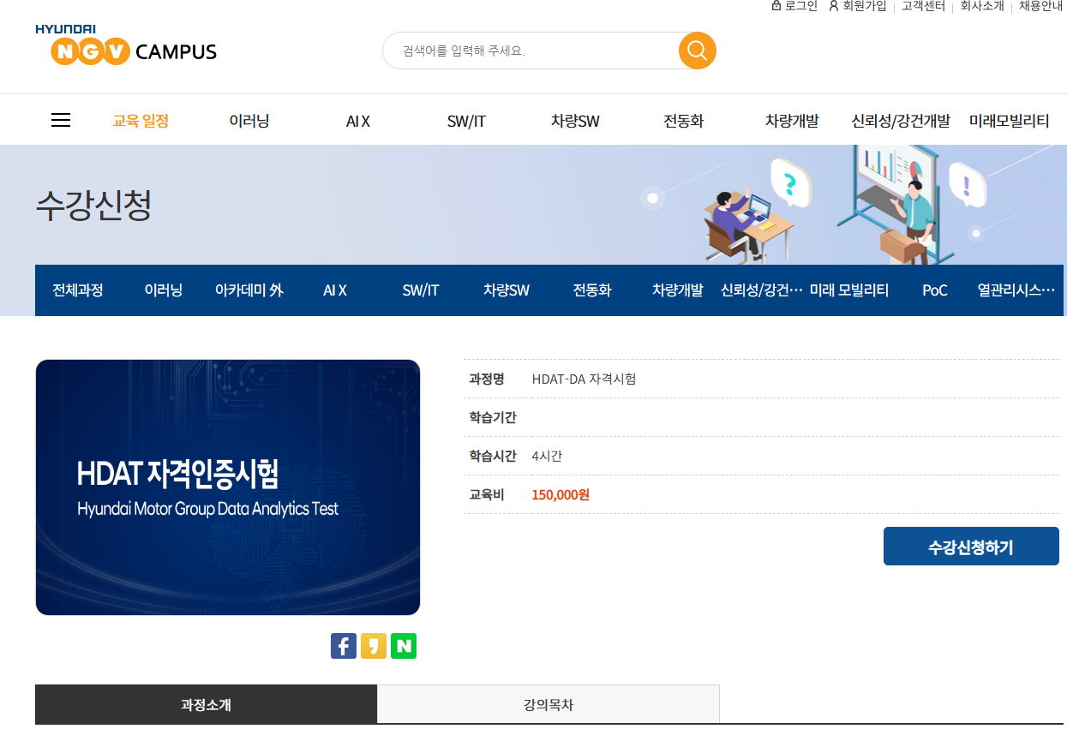Viewport: 1067px width, 741px height.
Task: Open 차량개발 category in blue bar
Action: (x=678, y=290)
